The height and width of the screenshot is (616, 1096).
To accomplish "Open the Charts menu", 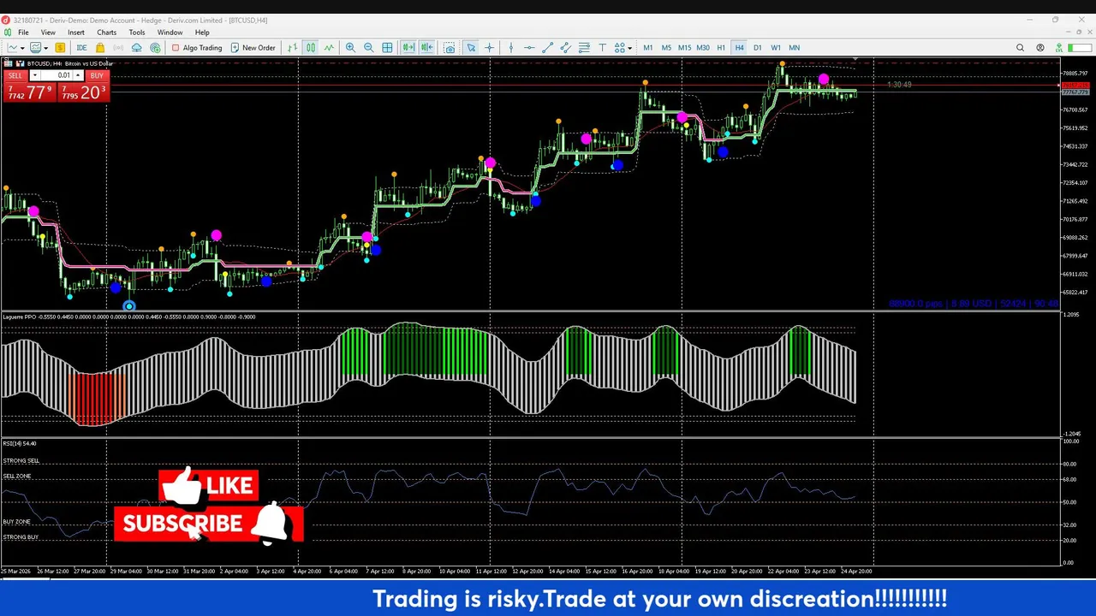I will [x=106, y=33].
